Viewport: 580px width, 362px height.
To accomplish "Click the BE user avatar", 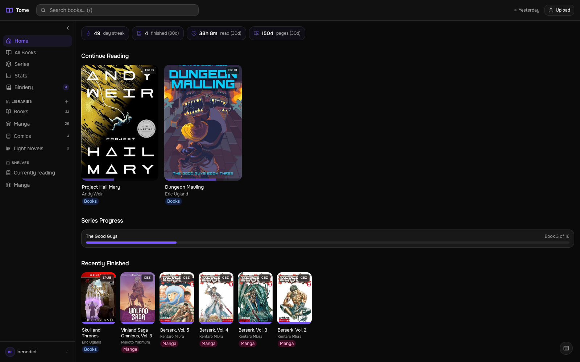I will pos(10,352).
